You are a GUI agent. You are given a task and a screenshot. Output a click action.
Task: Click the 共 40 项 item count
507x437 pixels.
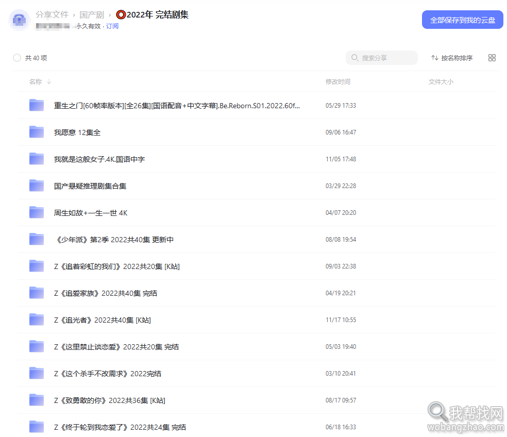pyautogui.click(x=36, y=58)
